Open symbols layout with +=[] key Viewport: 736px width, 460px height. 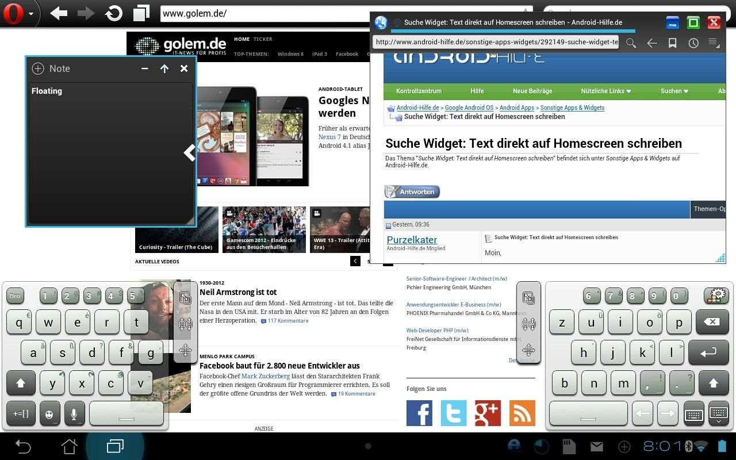coord(21,413)
